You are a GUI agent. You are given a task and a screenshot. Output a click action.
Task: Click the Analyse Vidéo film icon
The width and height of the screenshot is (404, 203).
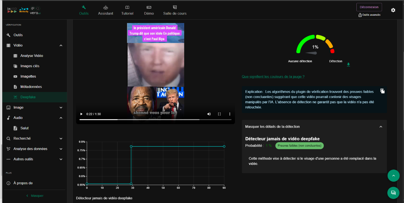coord(15,56)
